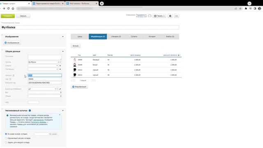Click the thumbnail in row 00013
263x148 pixels.
coord(75,75)
